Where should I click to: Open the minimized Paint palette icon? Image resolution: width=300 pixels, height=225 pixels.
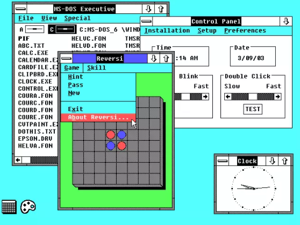point(28,206)
